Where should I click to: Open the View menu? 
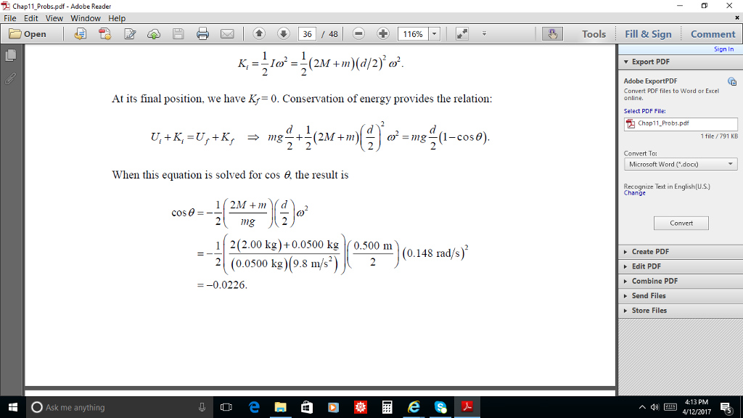pyautogui.click(x=54, y=18)
